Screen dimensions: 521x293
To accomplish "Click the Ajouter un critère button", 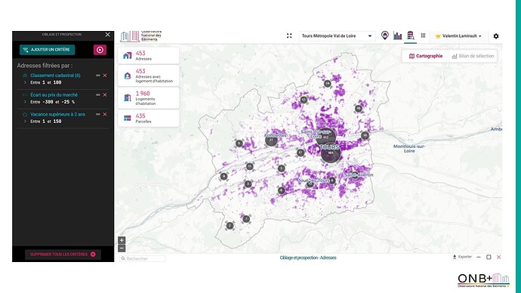I will [x=47, y=50].
